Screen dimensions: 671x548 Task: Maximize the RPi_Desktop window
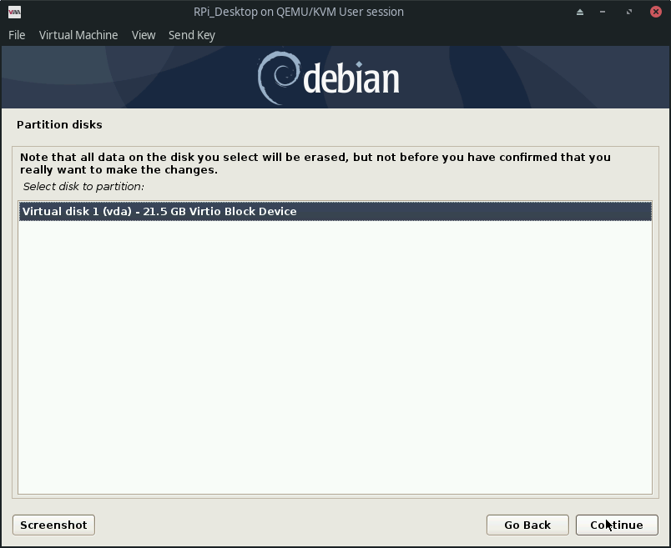pos(629,12)
